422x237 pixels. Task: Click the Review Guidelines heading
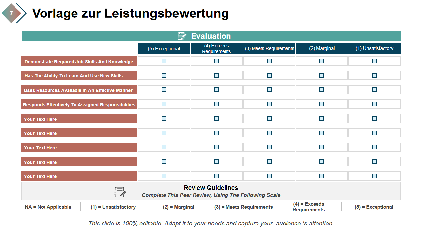[211, 188]
